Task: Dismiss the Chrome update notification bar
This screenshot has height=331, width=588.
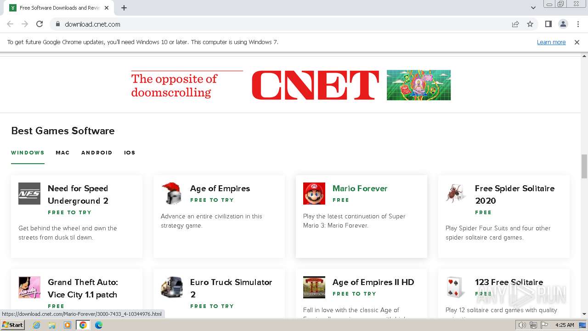Action: (577, 42)
